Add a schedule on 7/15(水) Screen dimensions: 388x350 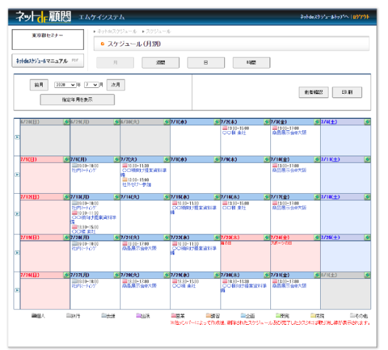[217, 197]
